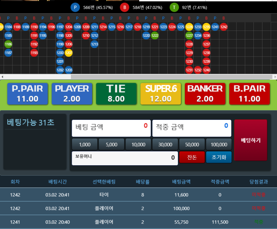Click round 1231 red marker

pyautogui.click(x=189, y=70)
